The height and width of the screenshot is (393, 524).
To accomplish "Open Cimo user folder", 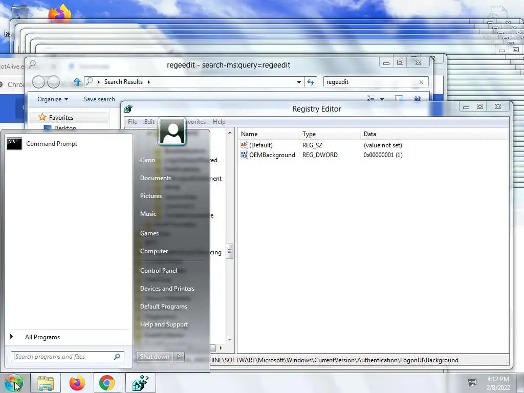I will (x=147, y=160).
